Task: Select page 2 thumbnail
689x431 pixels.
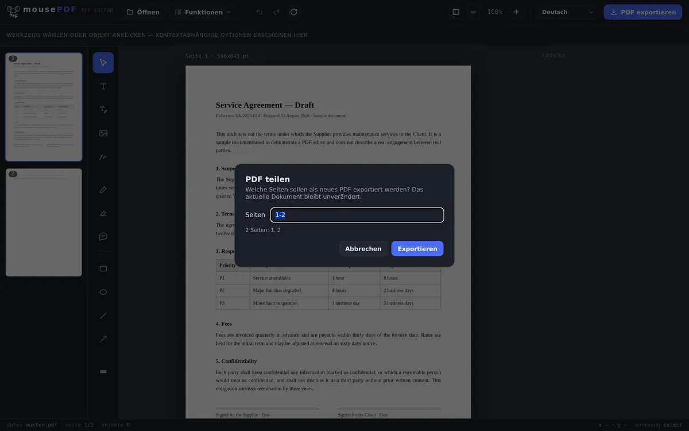Action: tap(44, 222)
